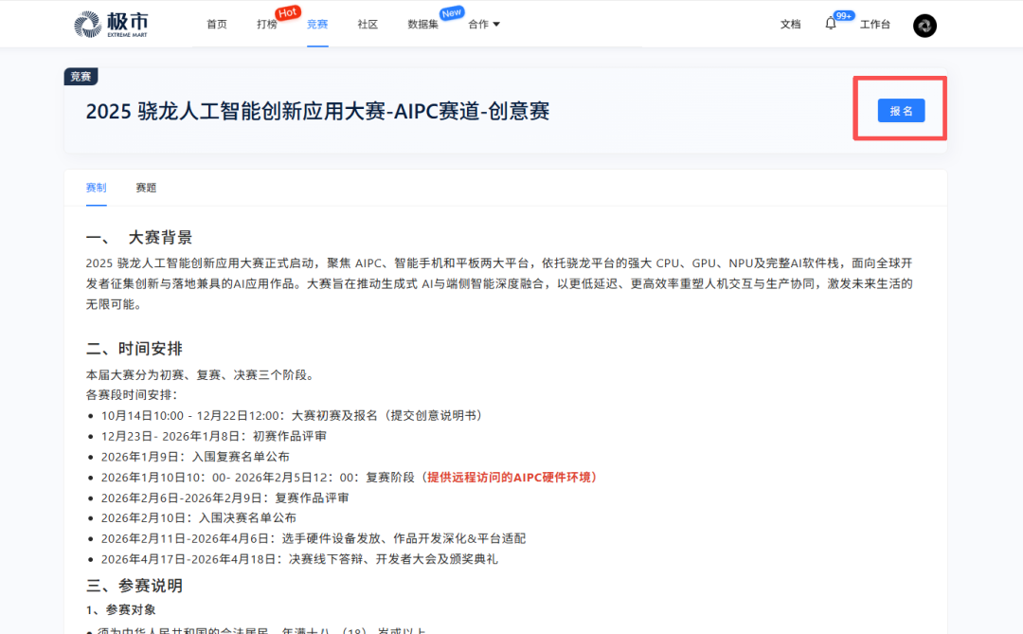Click the heading 三、参赛说明
The image size is (1023, 634).
134,586
